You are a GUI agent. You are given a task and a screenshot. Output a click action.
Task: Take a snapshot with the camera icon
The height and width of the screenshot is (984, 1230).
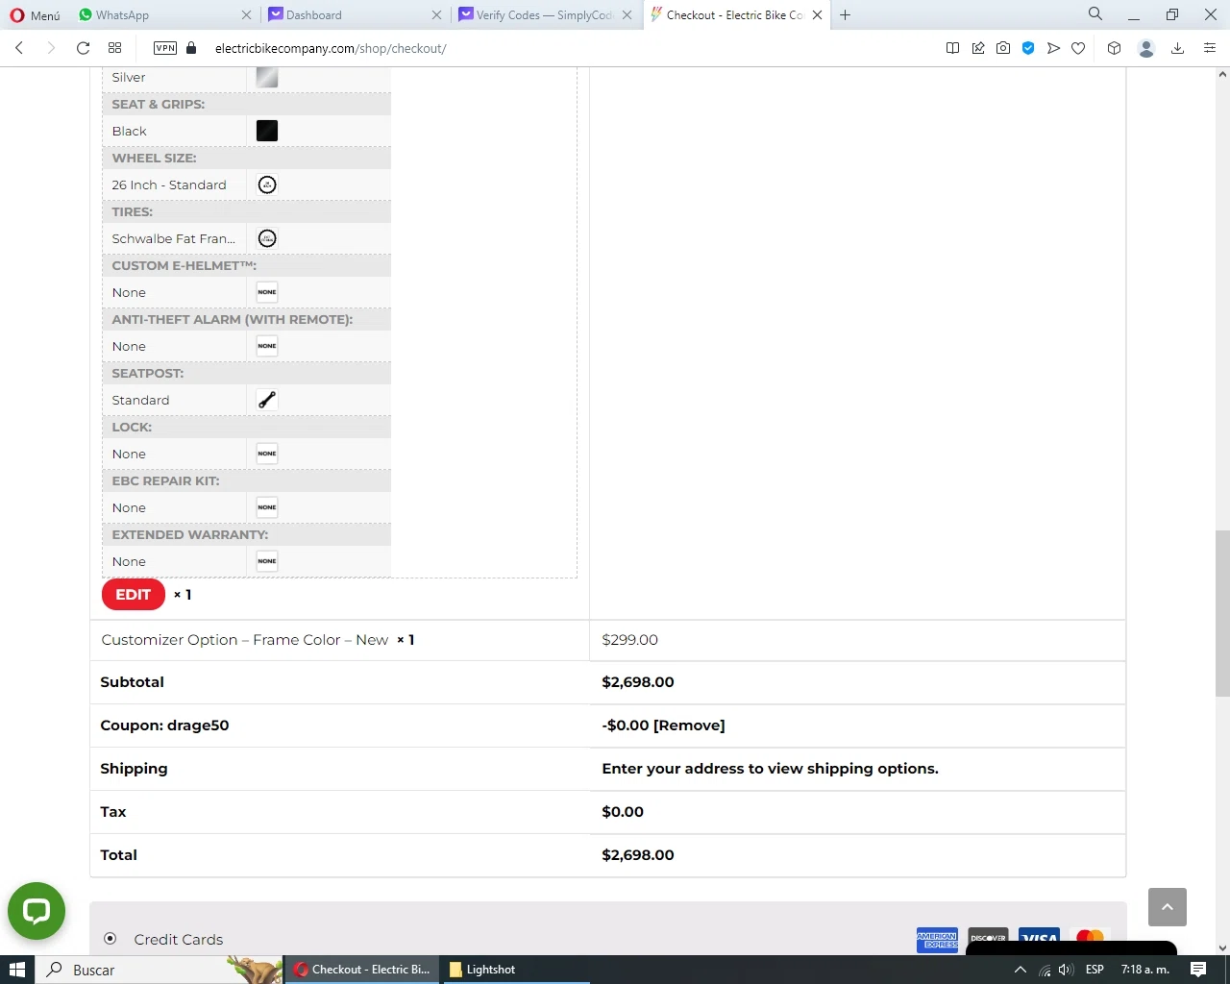[1003, 48]
